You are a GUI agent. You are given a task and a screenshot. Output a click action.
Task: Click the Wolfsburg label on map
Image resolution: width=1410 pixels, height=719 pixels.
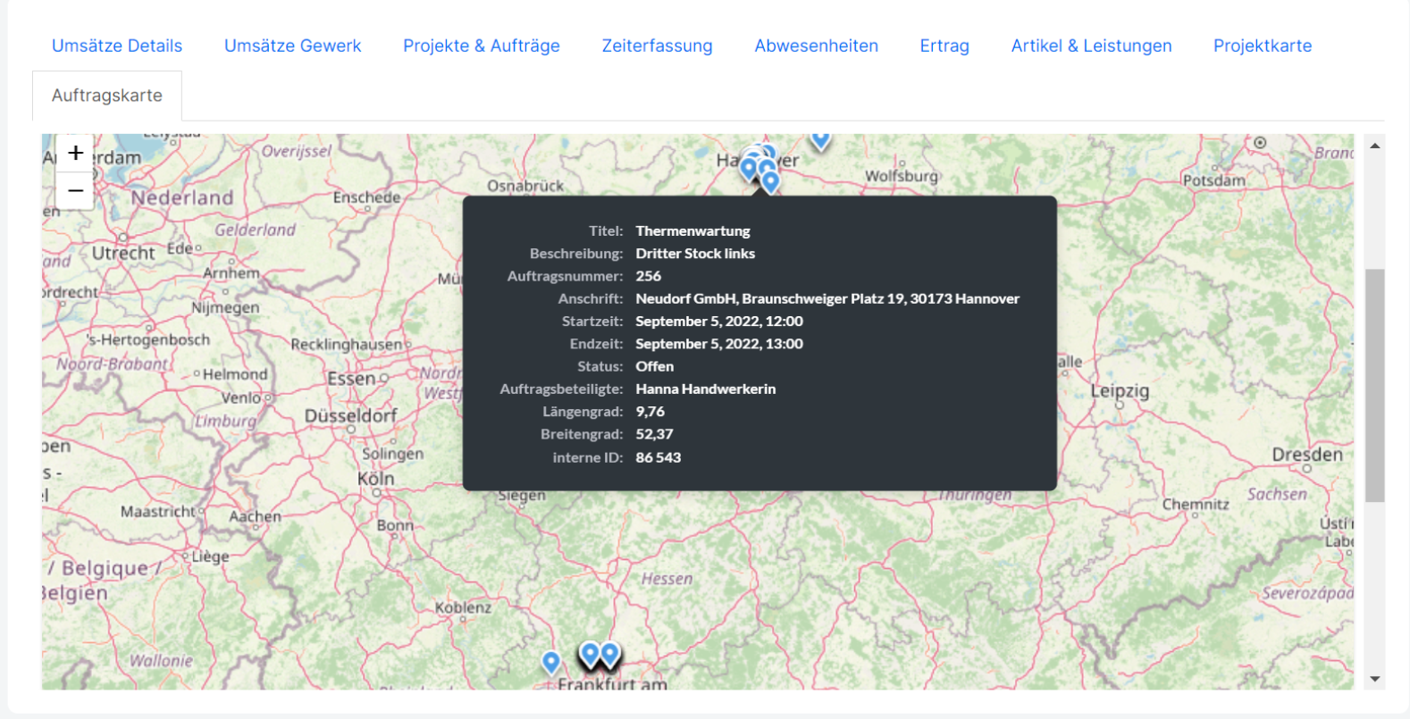(902, 176)
